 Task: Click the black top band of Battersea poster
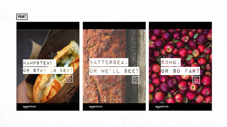coord(114,26)
